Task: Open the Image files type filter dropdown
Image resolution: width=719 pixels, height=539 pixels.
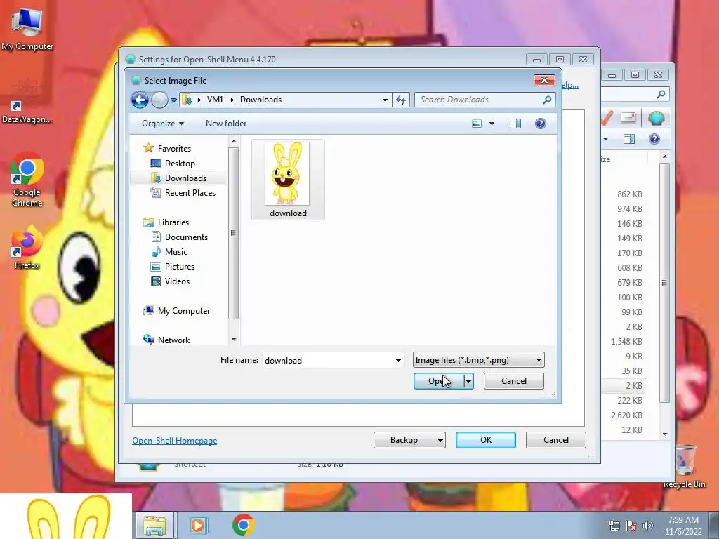Action: pyautogui.click(x=478, y=360)
